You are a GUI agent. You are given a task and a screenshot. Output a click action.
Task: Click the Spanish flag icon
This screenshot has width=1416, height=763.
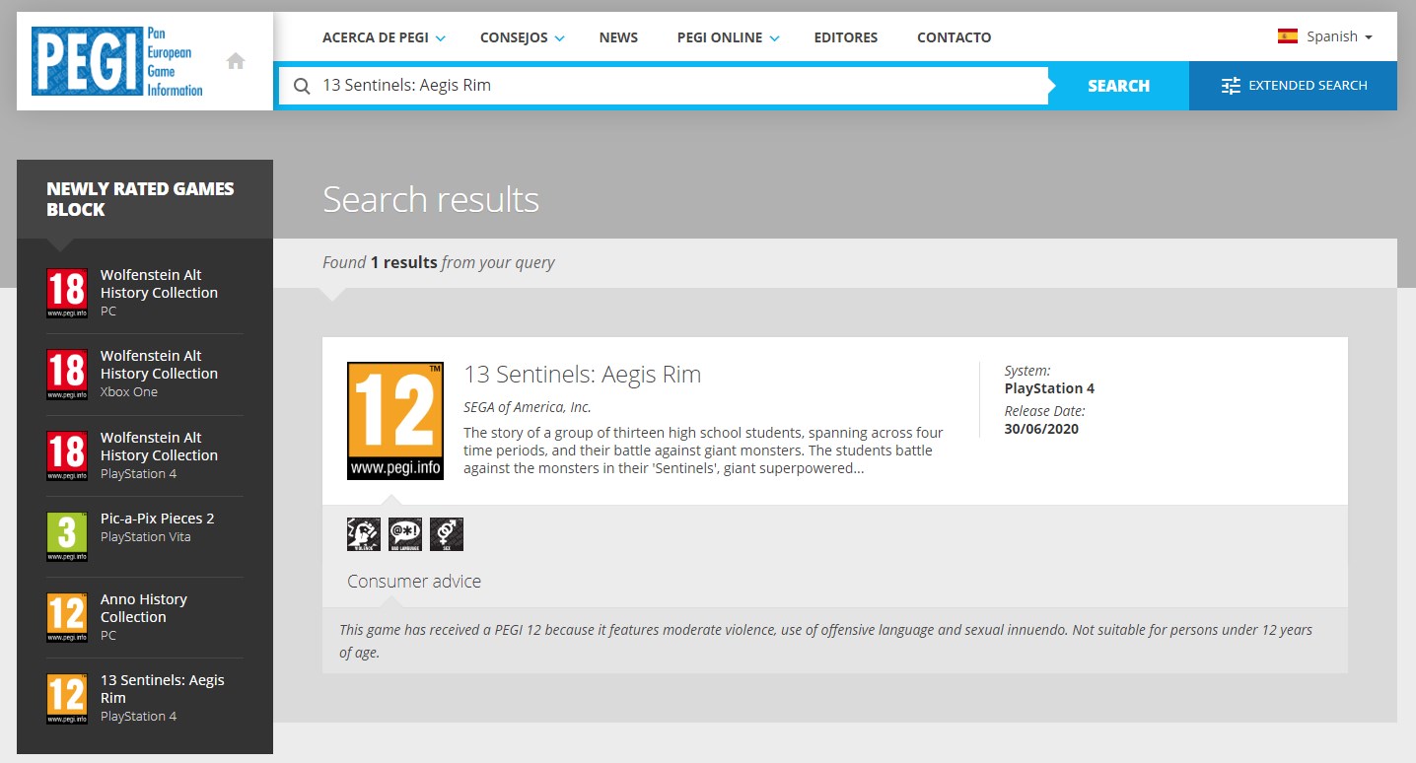point(1287,36)
